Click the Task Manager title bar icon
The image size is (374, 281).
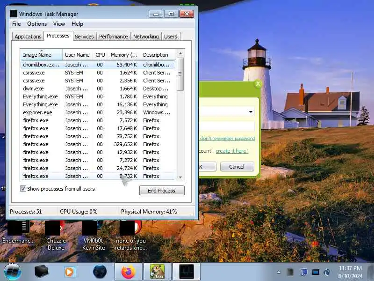14,14
